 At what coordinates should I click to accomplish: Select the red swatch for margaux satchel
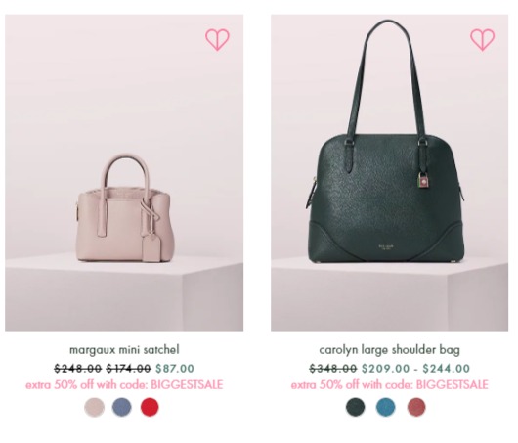150,407
